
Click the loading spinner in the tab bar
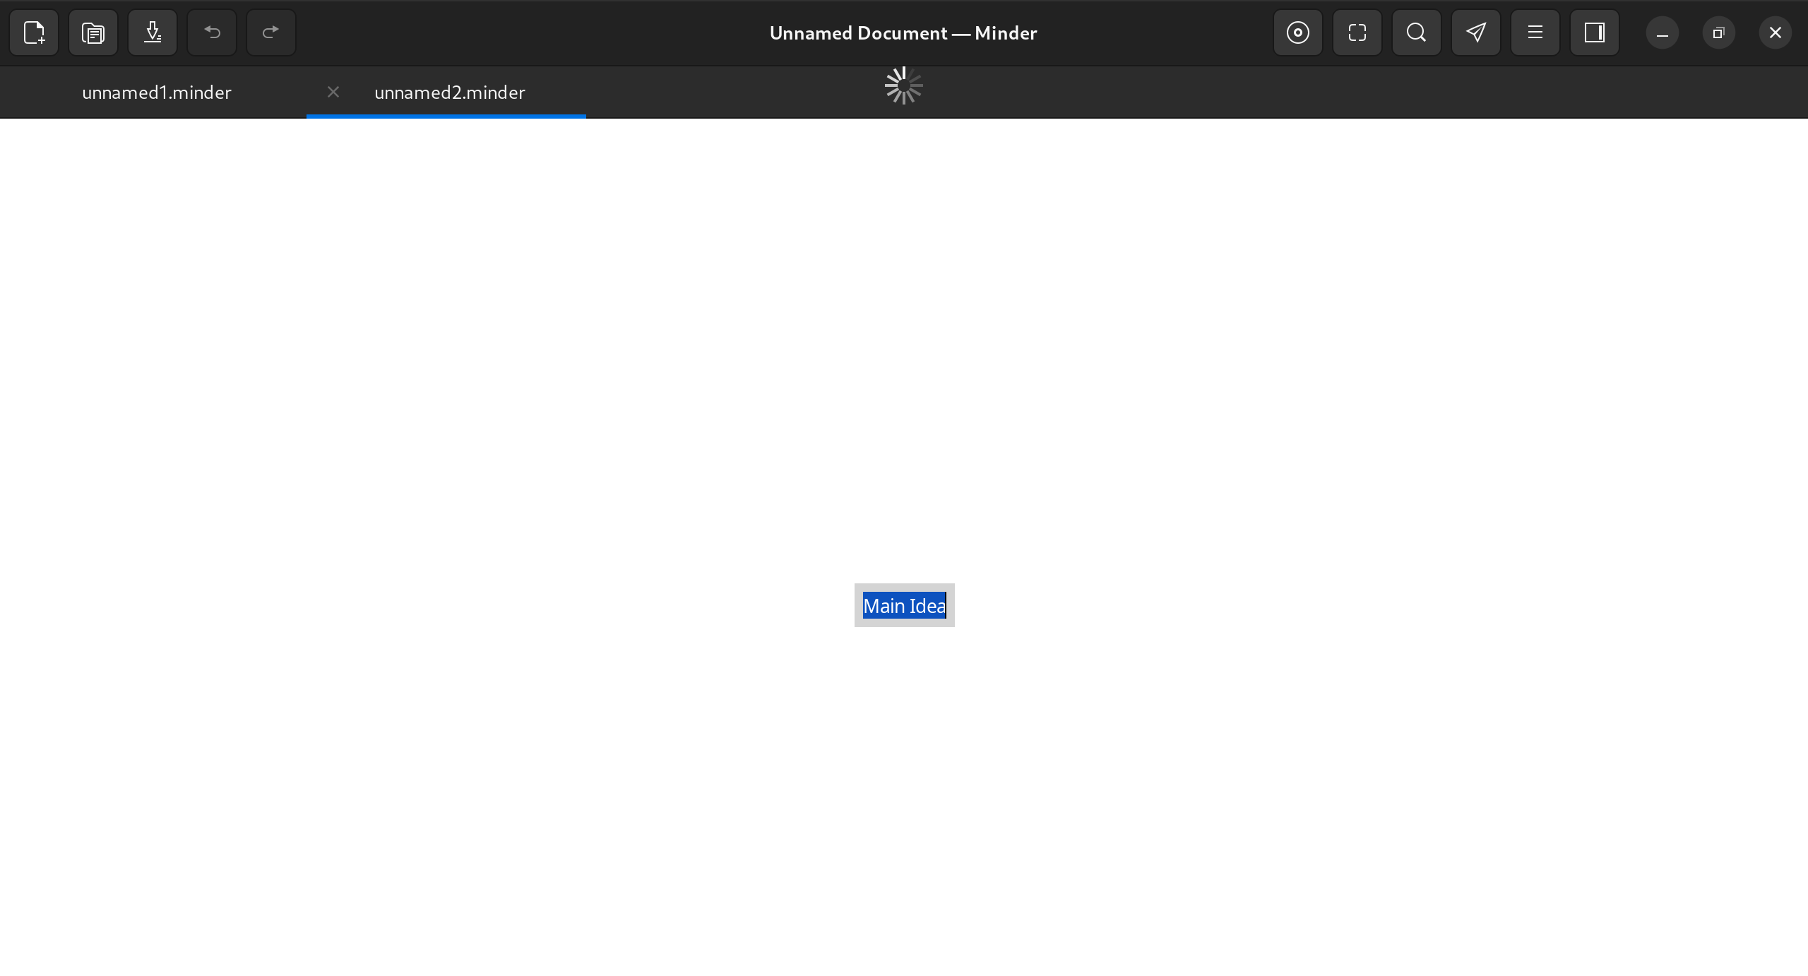point(903,85)
